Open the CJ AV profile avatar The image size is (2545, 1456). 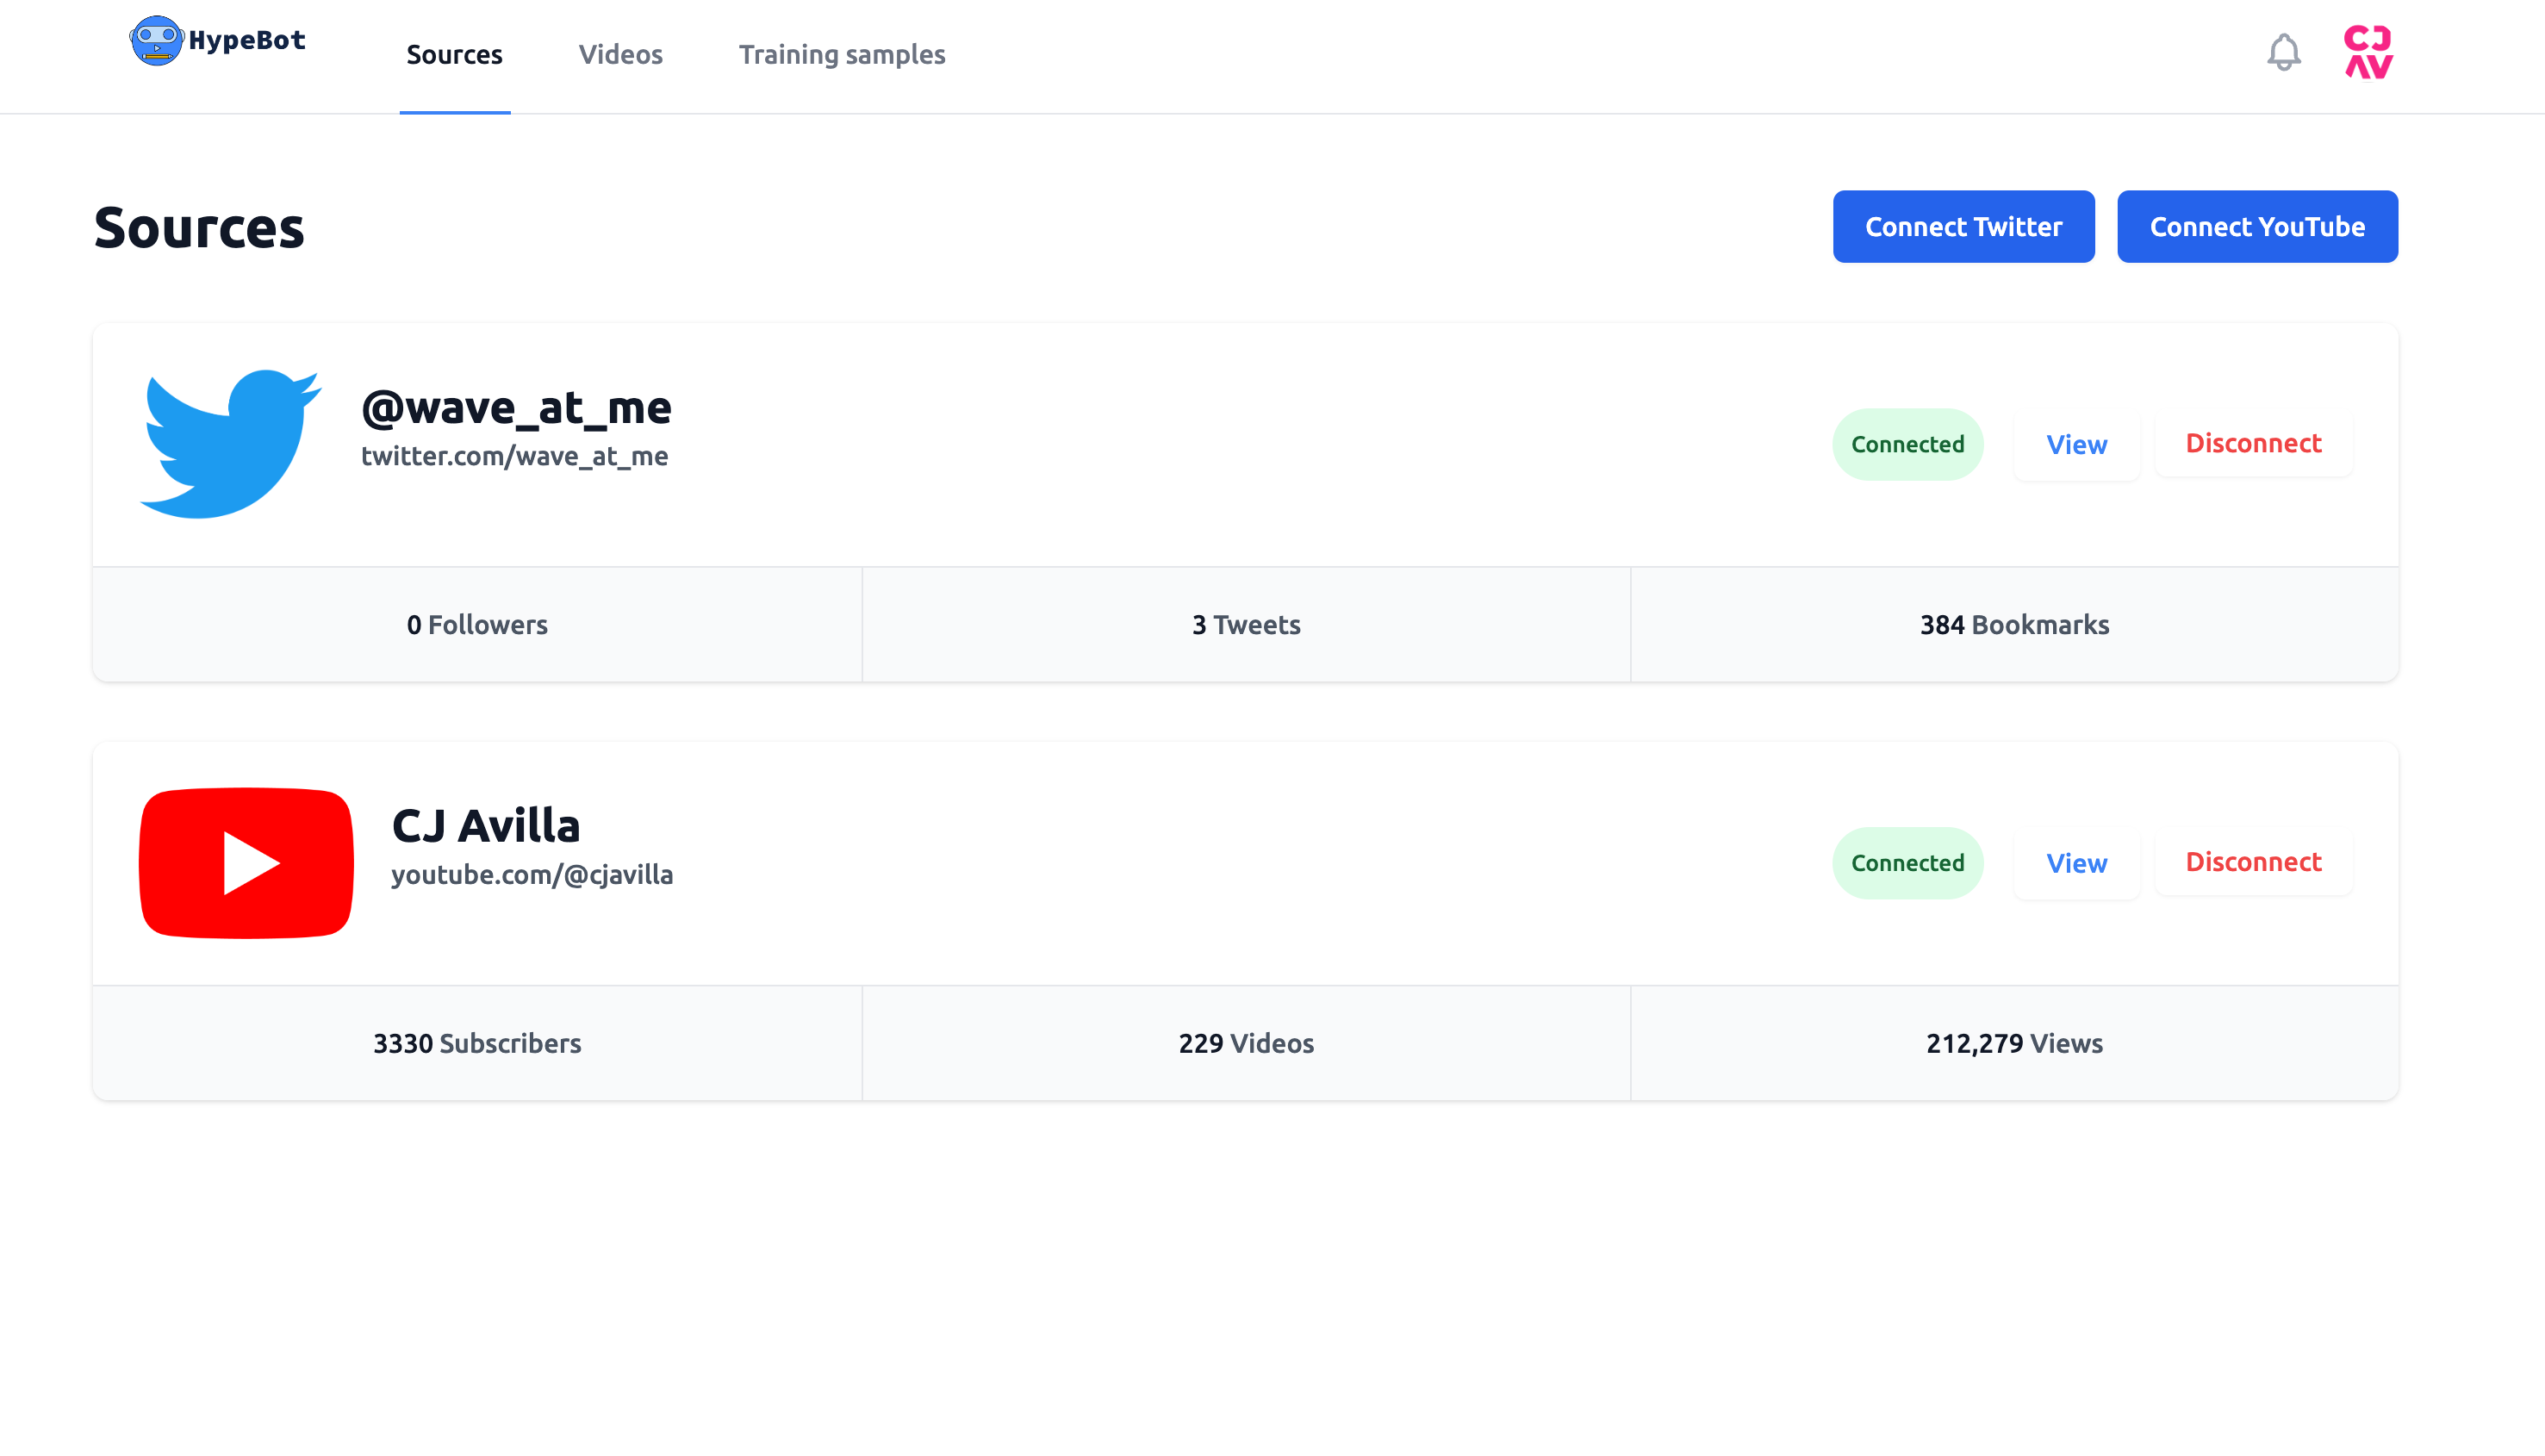[2368, 52]
